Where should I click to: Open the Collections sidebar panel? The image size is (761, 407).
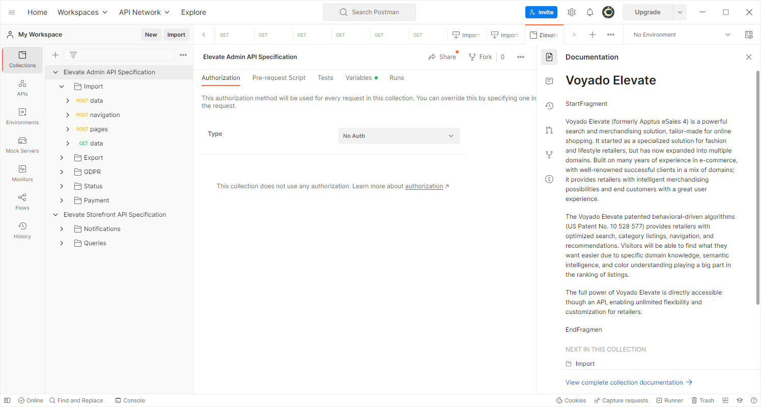coord(22,60)
